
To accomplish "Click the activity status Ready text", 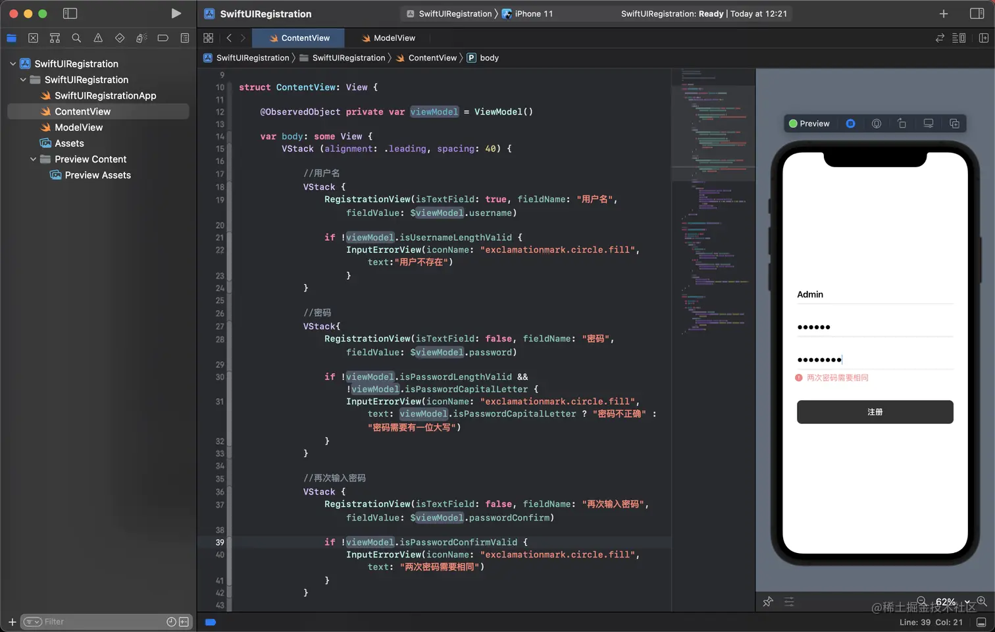I will click(703, 14).
